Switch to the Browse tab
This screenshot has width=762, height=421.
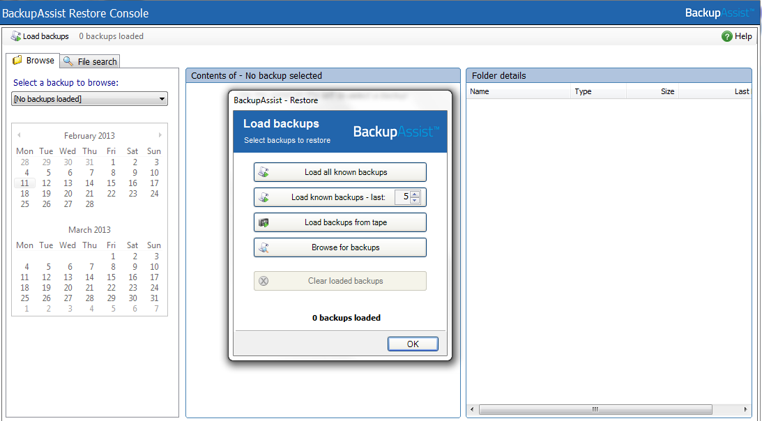pos(33,60)
